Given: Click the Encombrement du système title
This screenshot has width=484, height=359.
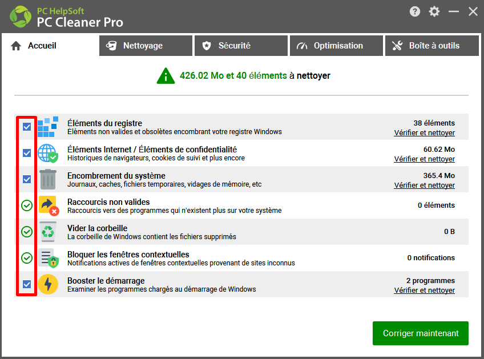Looking at the screenshot, I should 116,176.
